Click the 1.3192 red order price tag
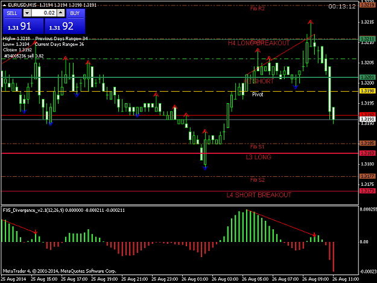The image size is (377, 283). 367,114
